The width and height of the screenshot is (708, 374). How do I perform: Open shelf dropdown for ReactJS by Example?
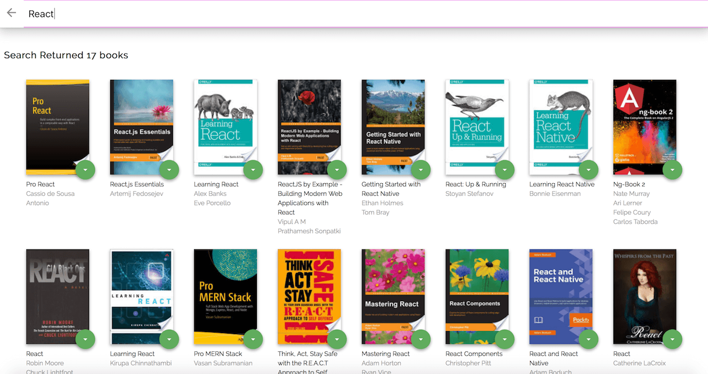coord(337,170)
